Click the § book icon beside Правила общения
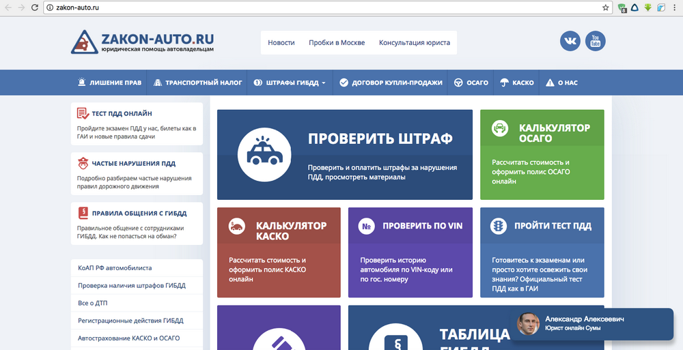 coord(83,213)
